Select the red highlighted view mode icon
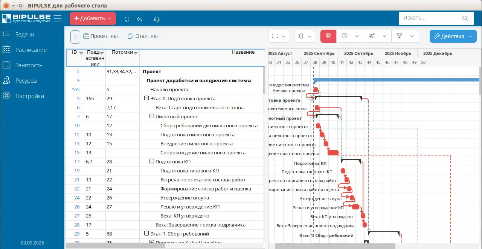The image size is (482, 249). [328, 36]
